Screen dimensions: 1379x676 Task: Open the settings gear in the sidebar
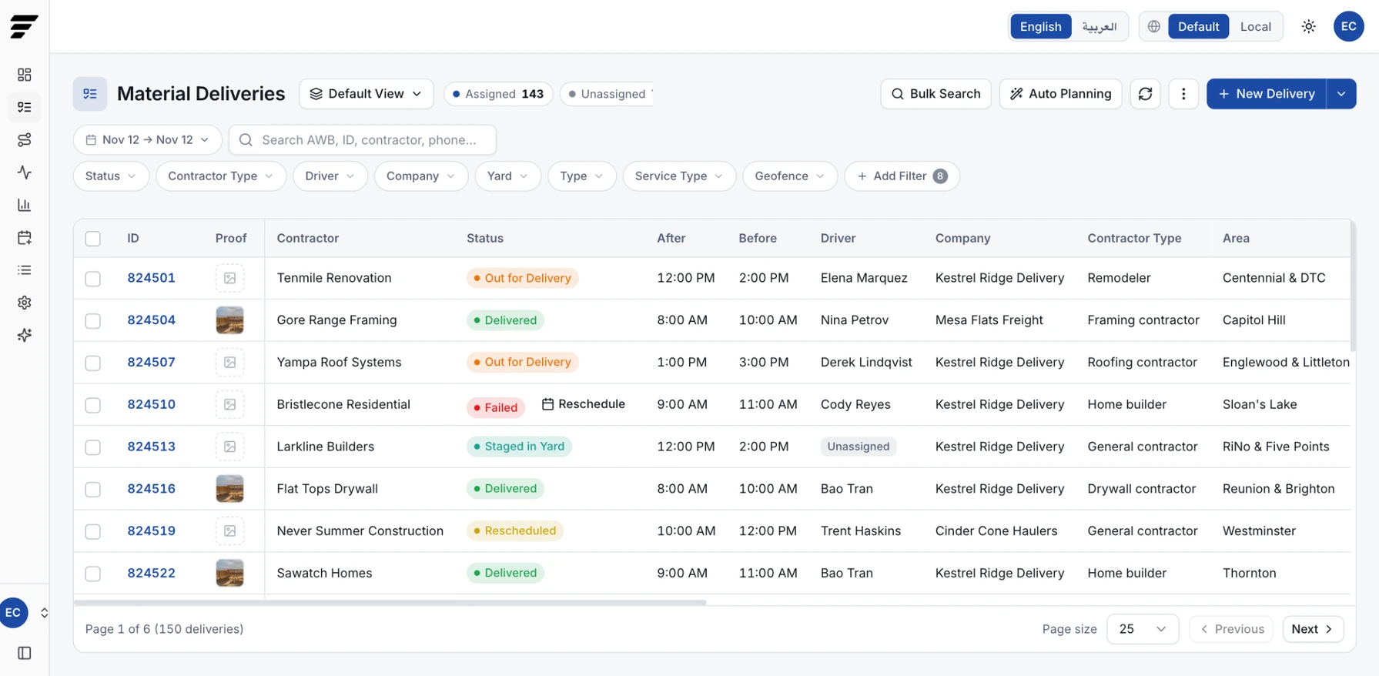click(25, 303)
